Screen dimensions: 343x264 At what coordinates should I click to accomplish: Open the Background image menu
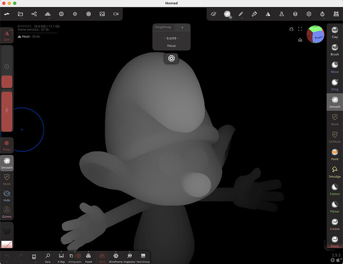tap(102, 14)
